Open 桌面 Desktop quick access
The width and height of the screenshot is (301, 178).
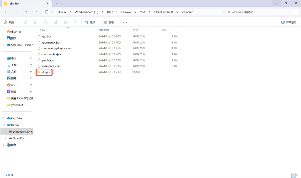(12, 58)
